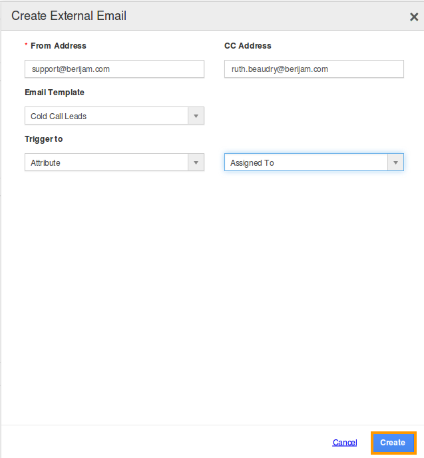
Task: Click the Trigger to label
Action: pyautogui.click(x=44, y=139)
